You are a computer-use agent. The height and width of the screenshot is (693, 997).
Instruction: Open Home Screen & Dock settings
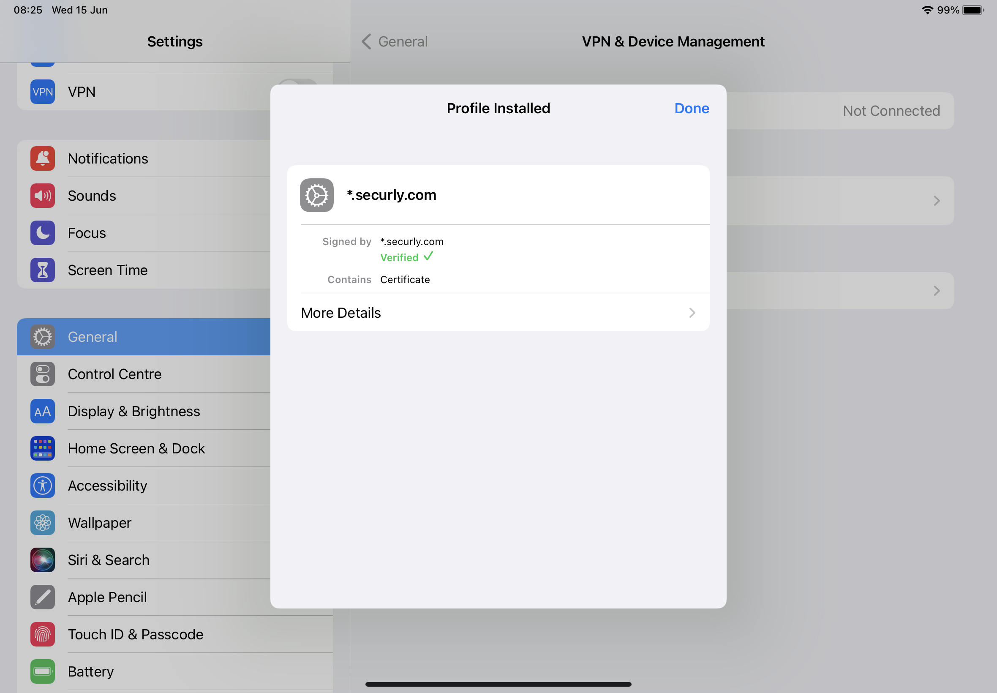tap(144, 448)
